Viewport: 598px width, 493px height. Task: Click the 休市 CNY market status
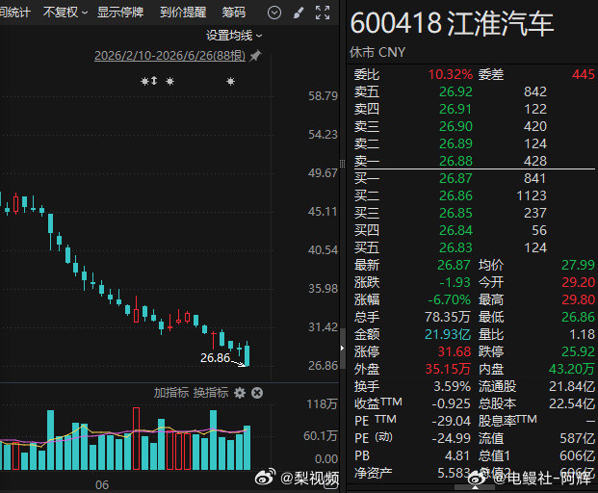[377, 52]
